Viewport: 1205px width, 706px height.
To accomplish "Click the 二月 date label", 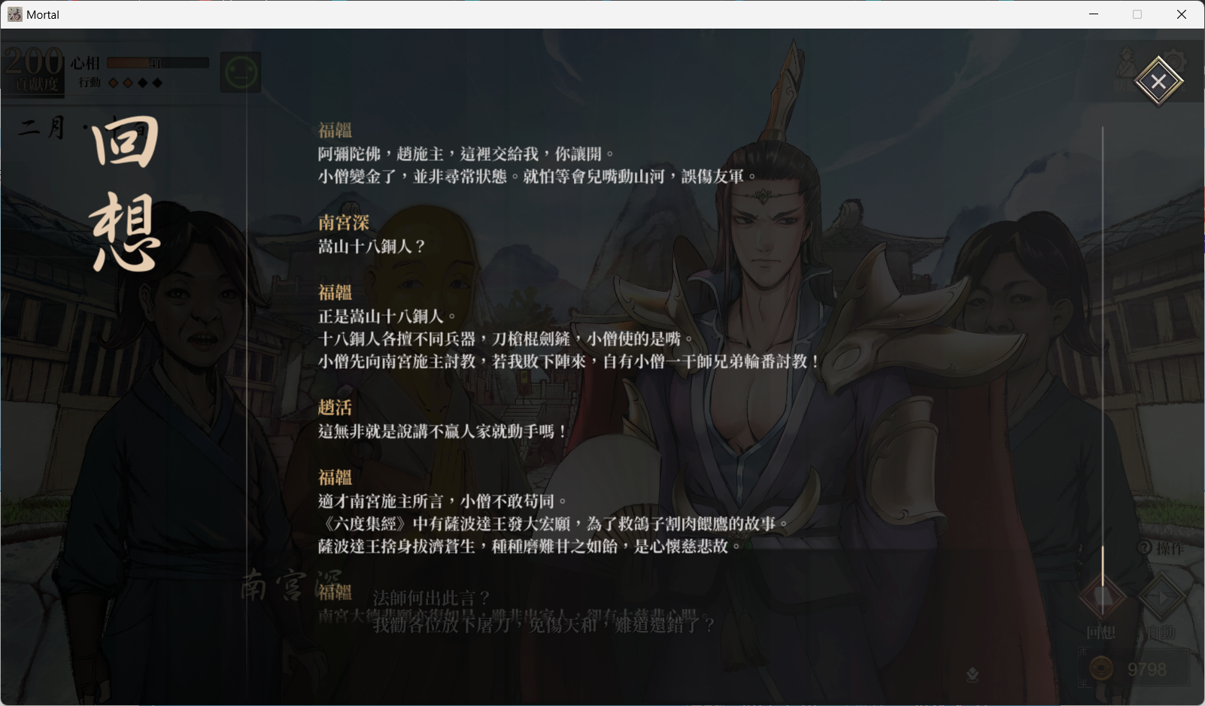I will 42,128.
